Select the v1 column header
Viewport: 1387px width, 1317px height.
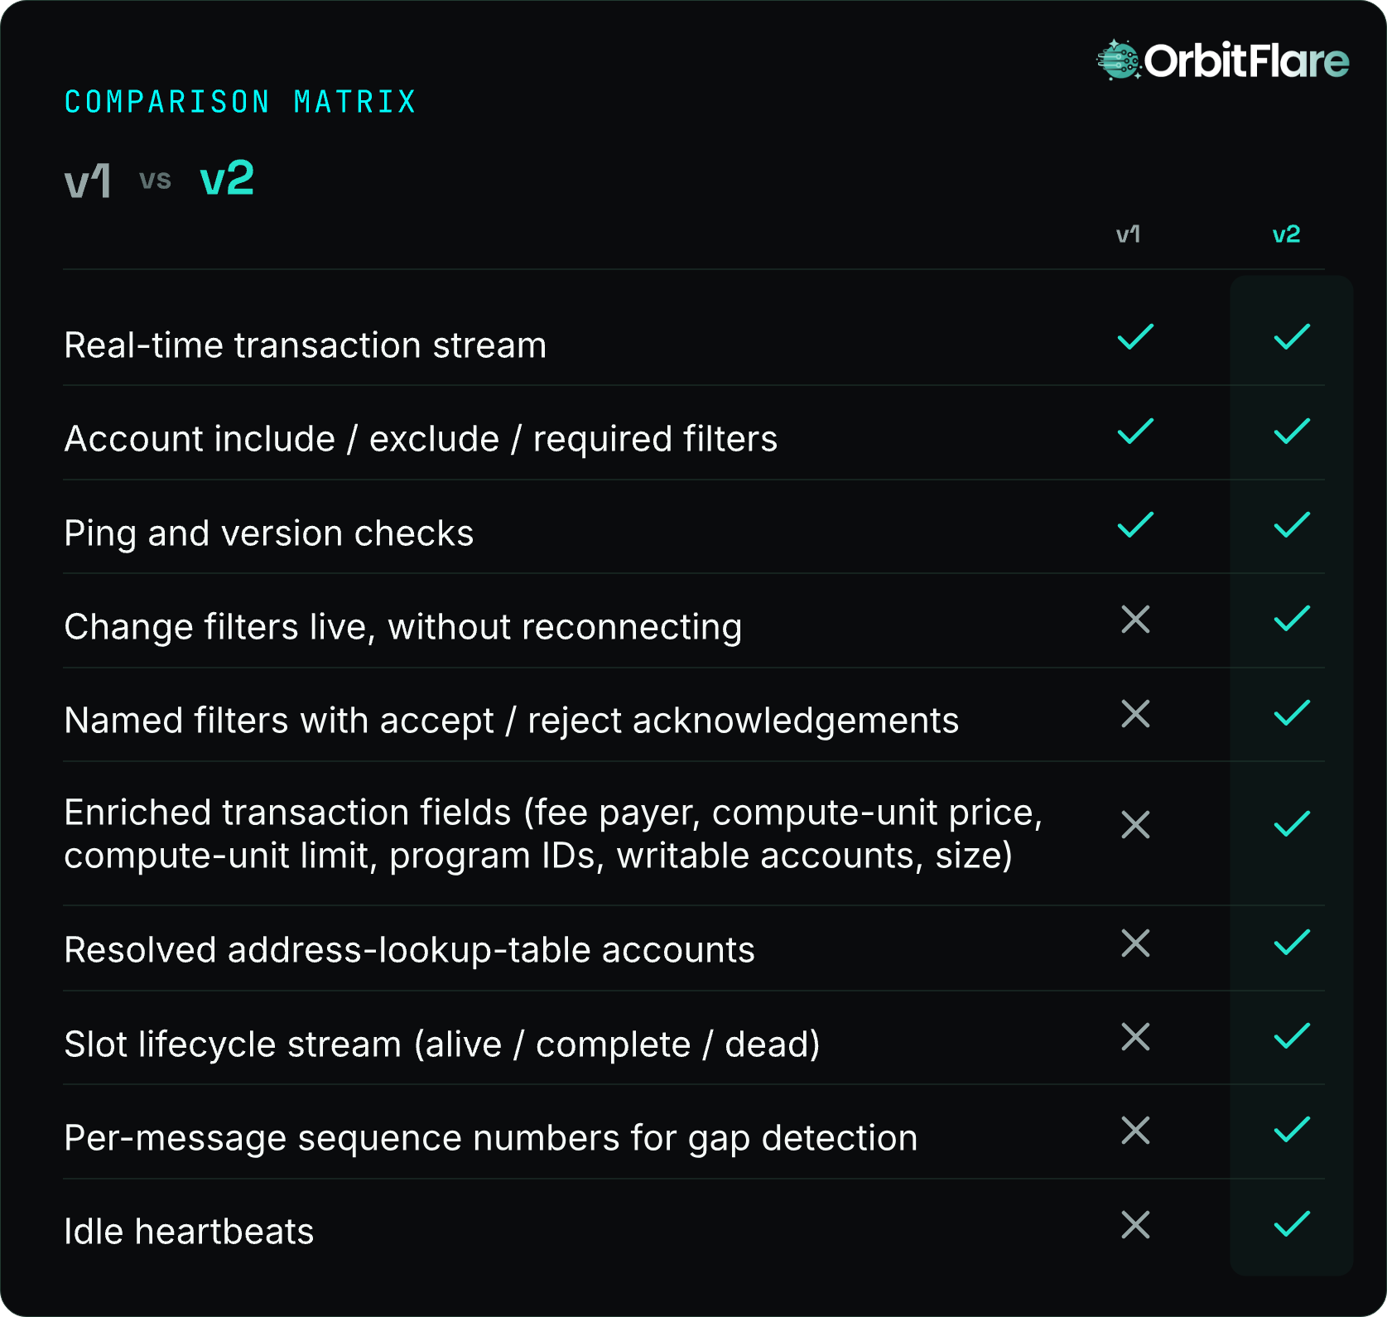(x=1129, y=234)
